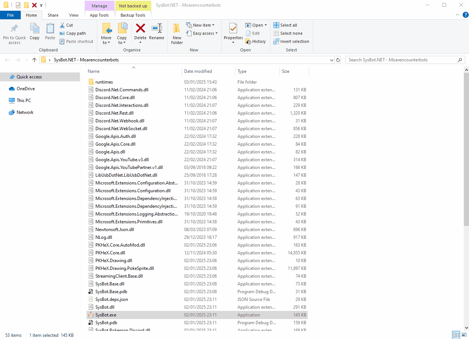Expand the Open command's dropdown arrow

coord(266,25)
